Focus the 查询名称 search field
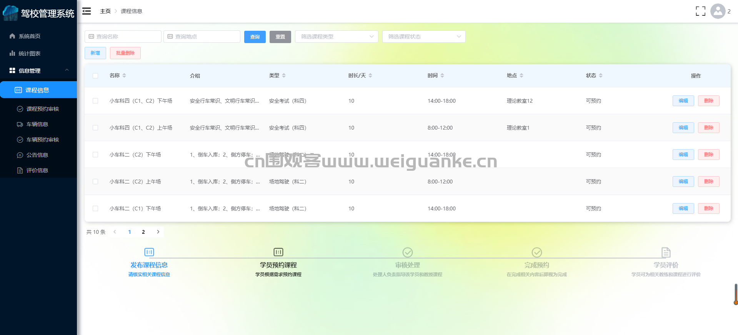Screen dimensions: 738x335 point(123,37)
